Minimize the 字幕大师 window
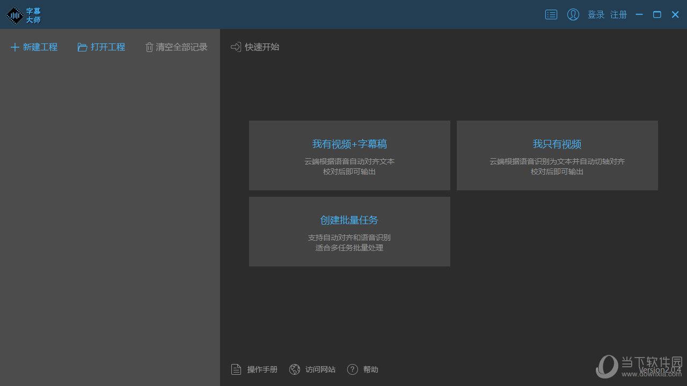Screen dimensions: 687x386 [639, 14]
